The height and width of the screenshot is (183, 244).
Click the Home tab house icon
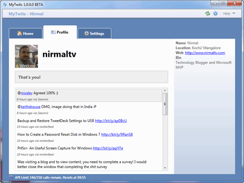[20, 33]
